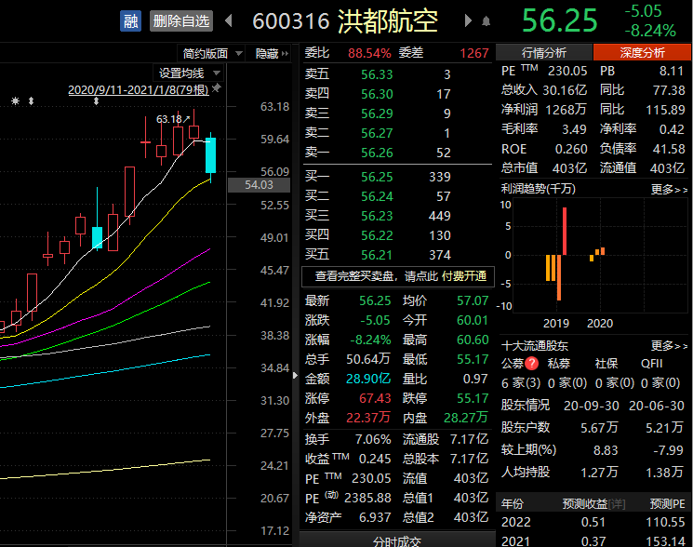Click the latest cyan candlestick on the chart
The height and width of the screenshot is (547, 693).
(x=211, y=155)
